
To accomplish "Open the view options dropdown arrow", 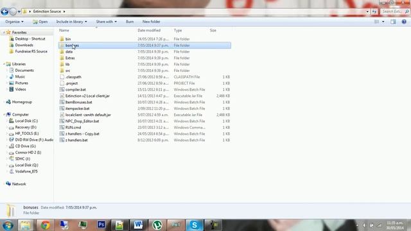I will (383, 22).
